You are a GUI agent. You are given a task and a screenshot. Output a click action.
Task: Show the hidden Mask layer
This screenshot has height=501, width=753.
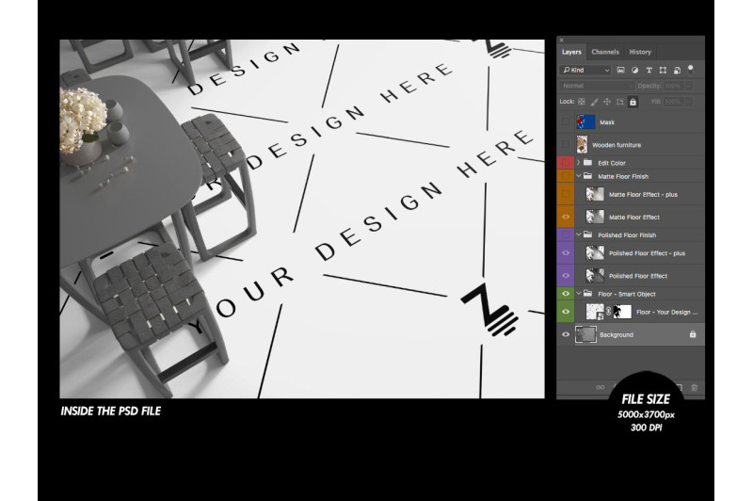566,122
